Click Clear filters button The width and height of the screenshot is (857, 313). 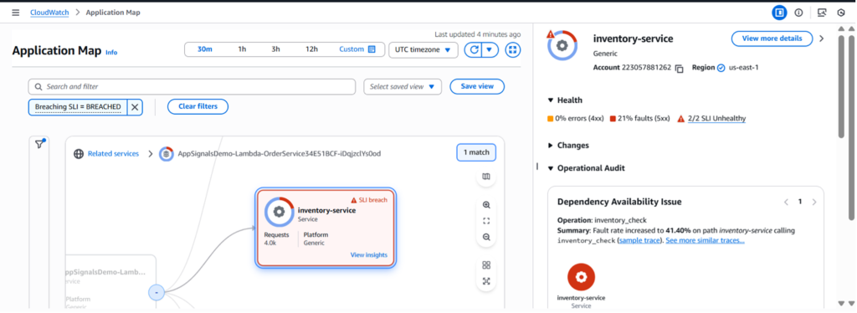click(x=198, y=106)
